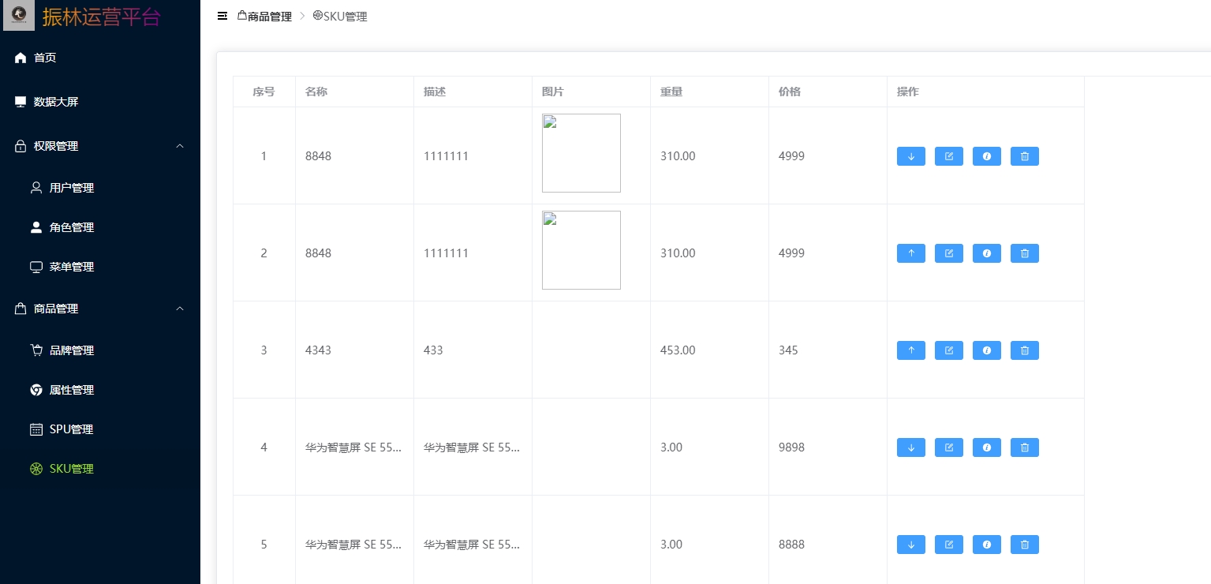This screenshot has width=1211, height=584.
Task: Click the trash icon in row 2
Action: (1024, 253)
